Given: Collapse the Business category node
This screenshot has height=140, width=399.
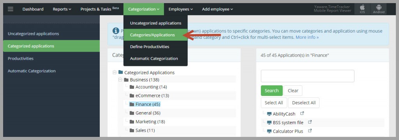Looking at the screenshot, I should pos(120,80).
